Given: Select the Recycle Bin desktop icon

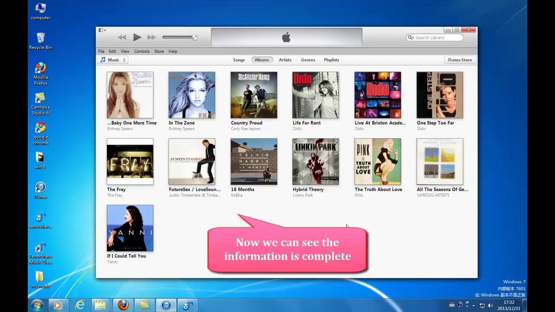Looking at the screenshot, I should pyautogui.click(x=40, y=41).
